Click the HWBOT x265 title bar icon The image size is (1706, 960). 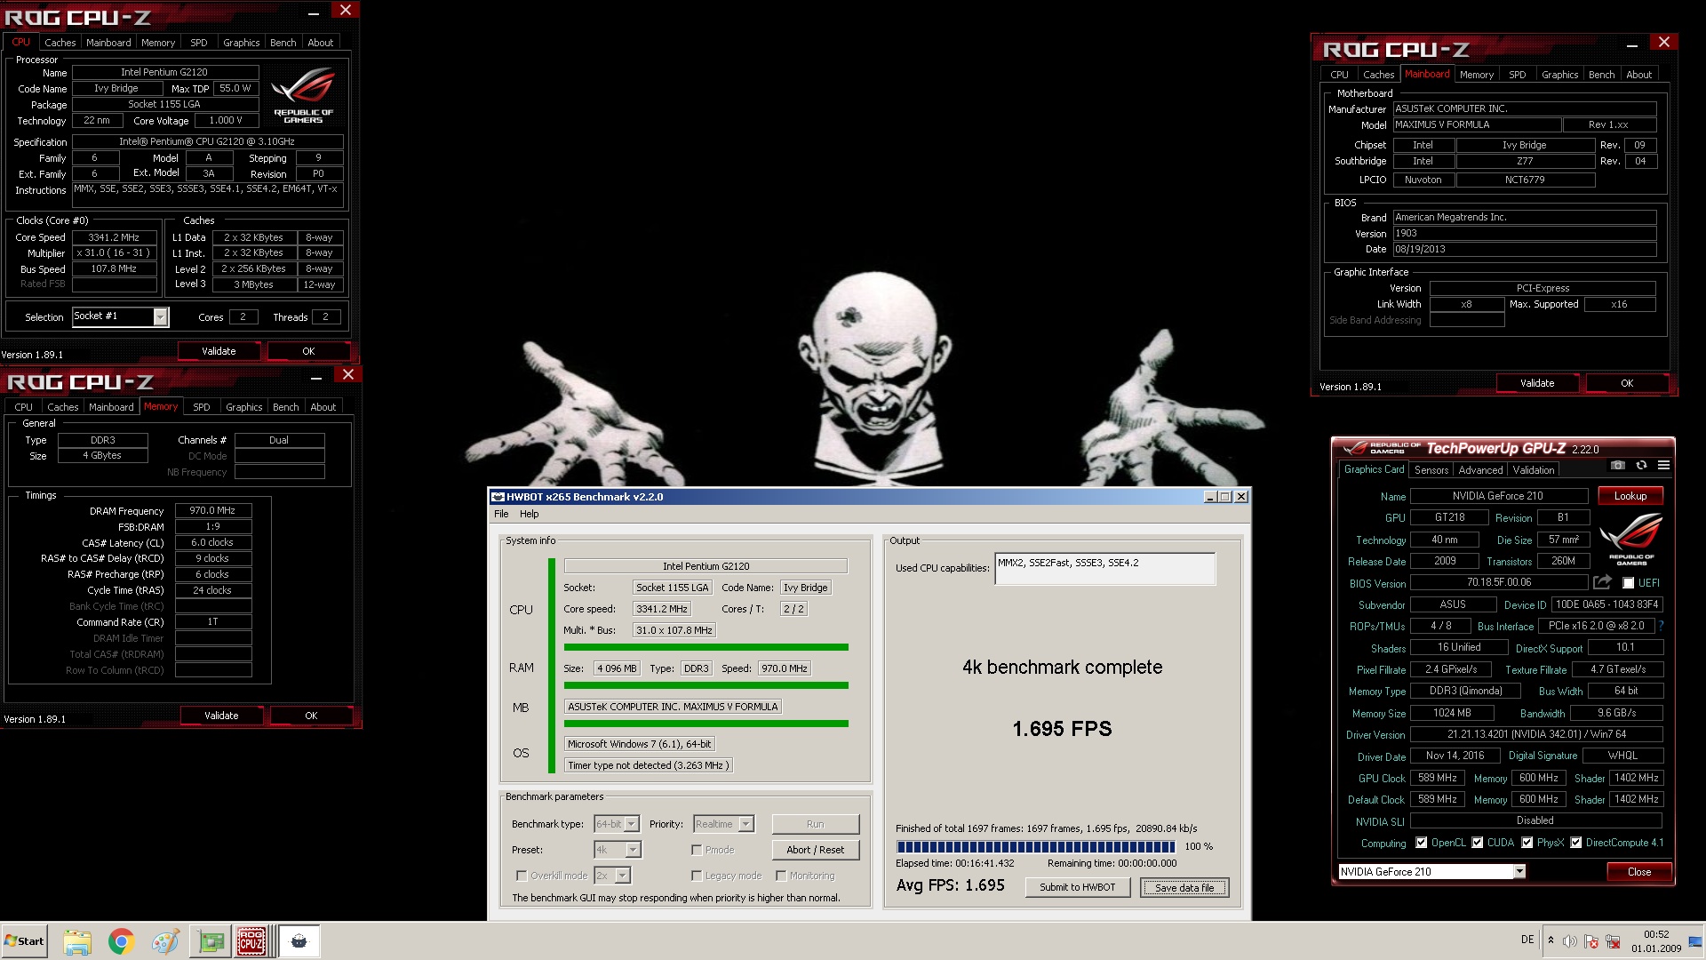[498, 497]
